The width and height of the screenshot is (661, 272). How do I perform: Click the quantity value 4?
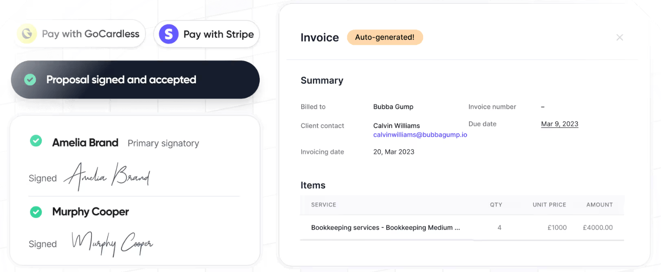(x=499, y=227)
